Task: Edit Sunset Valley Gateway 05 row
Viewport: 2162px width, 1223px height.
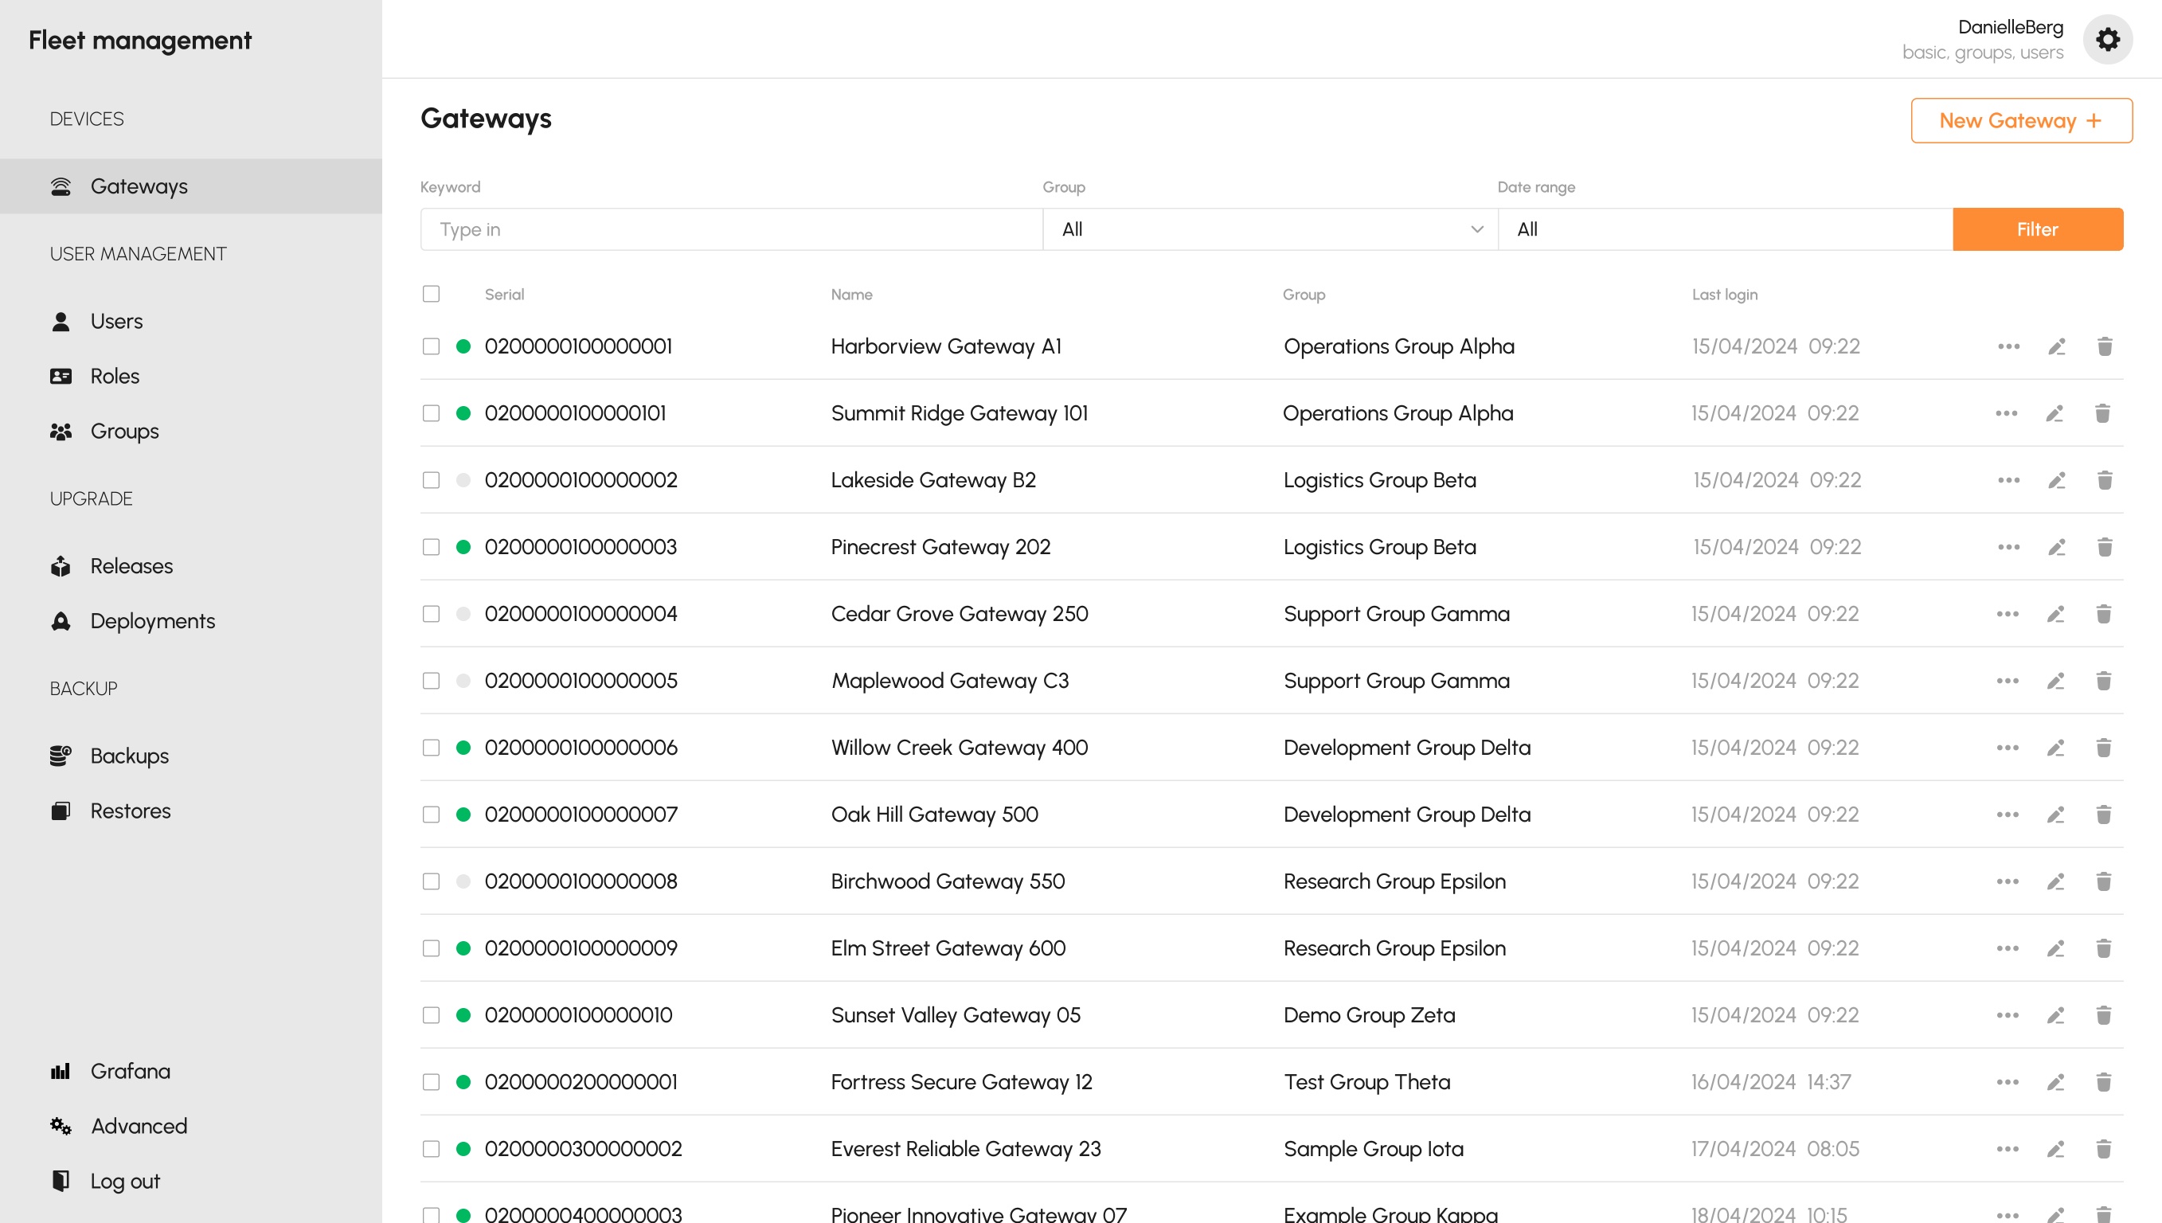Action: 2055,1015
